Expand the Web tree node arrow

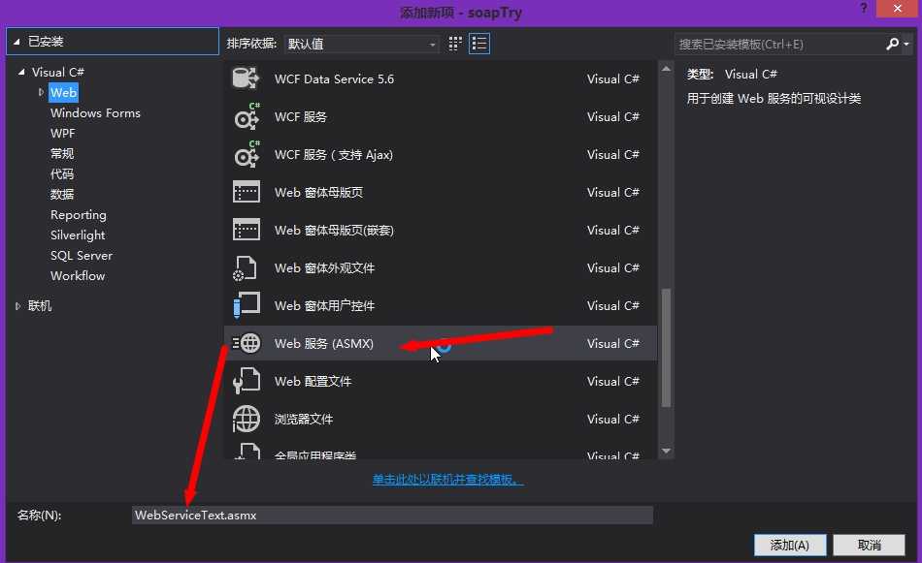click(41, 92)
